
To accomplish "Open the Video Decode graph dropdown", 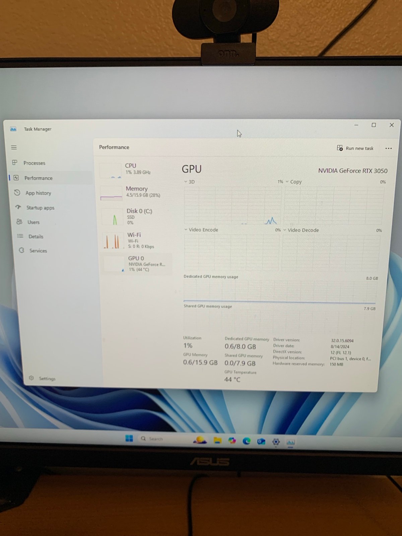I will tap(301, 230).
